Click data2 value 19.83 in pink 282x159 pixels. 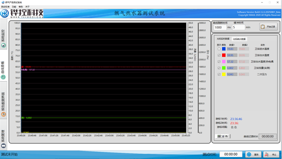(x=244, y=49)
